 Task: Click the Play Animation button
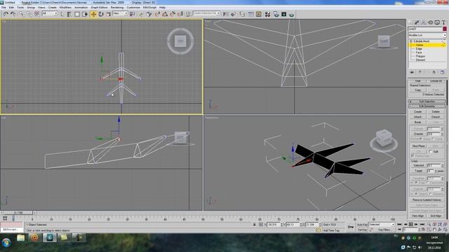coord(410,225)
